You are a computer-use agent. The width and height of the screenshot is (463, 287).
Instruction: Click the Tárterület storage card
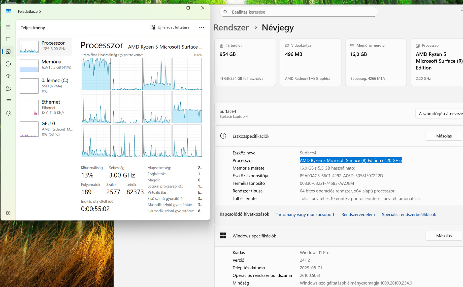click(245, 62)
